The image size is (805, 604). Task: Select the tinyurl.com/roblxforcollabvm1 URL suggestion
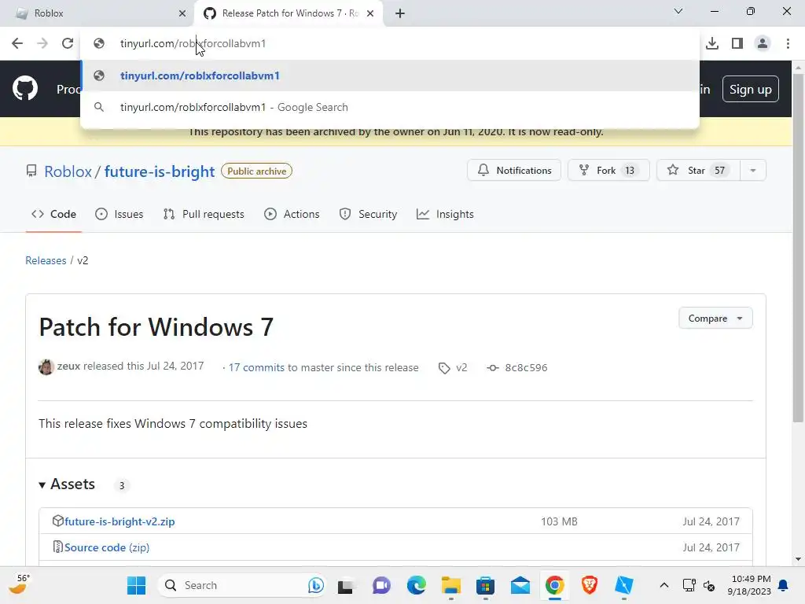pyautogui.click(x=390, y=75)
